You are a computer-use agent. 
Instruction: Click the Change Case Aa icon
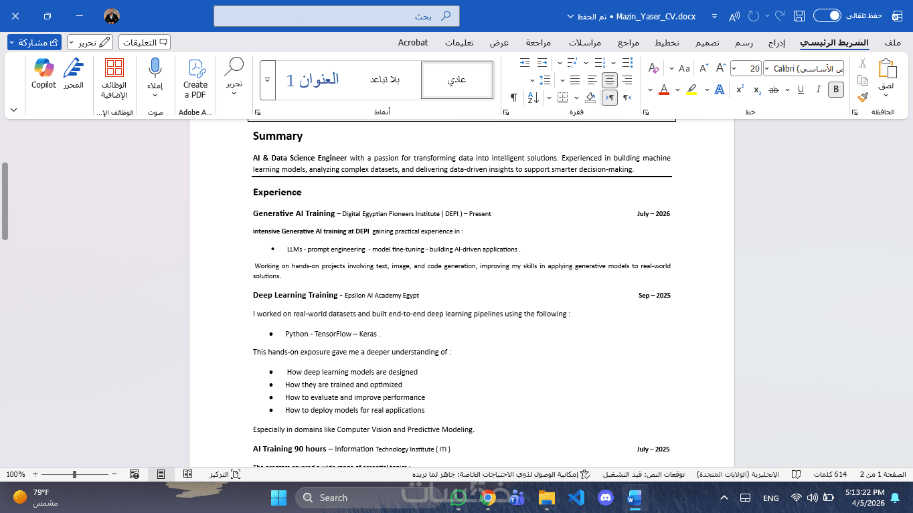[x=684, y=68]
